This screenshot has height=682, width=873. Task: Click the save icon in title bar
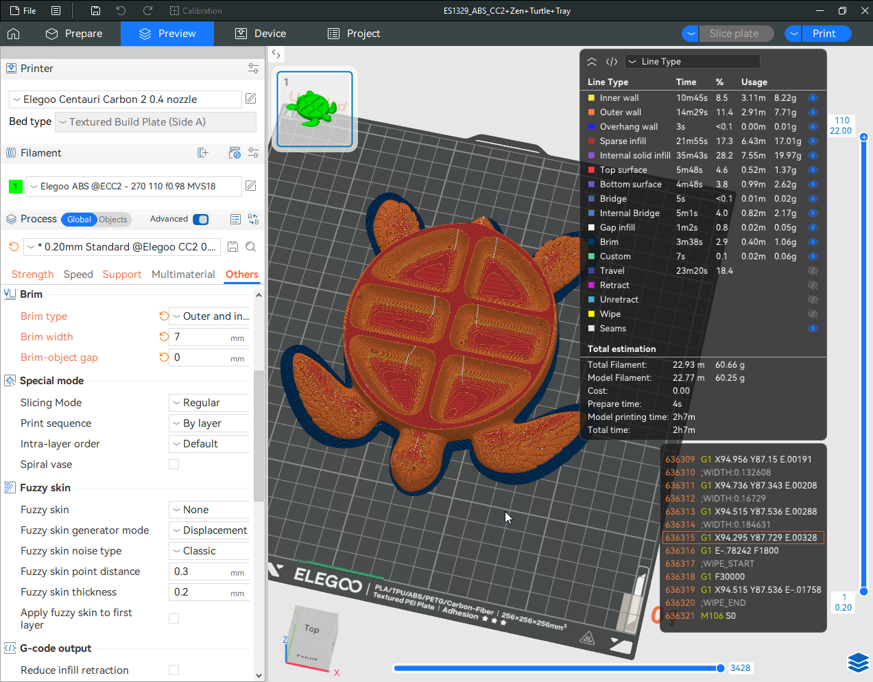click(x=95, y=11)
